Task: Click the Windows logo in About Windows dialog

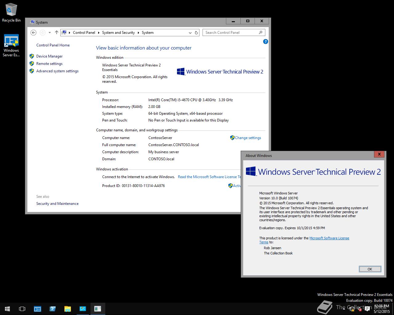Action: (x=251, y=171)
